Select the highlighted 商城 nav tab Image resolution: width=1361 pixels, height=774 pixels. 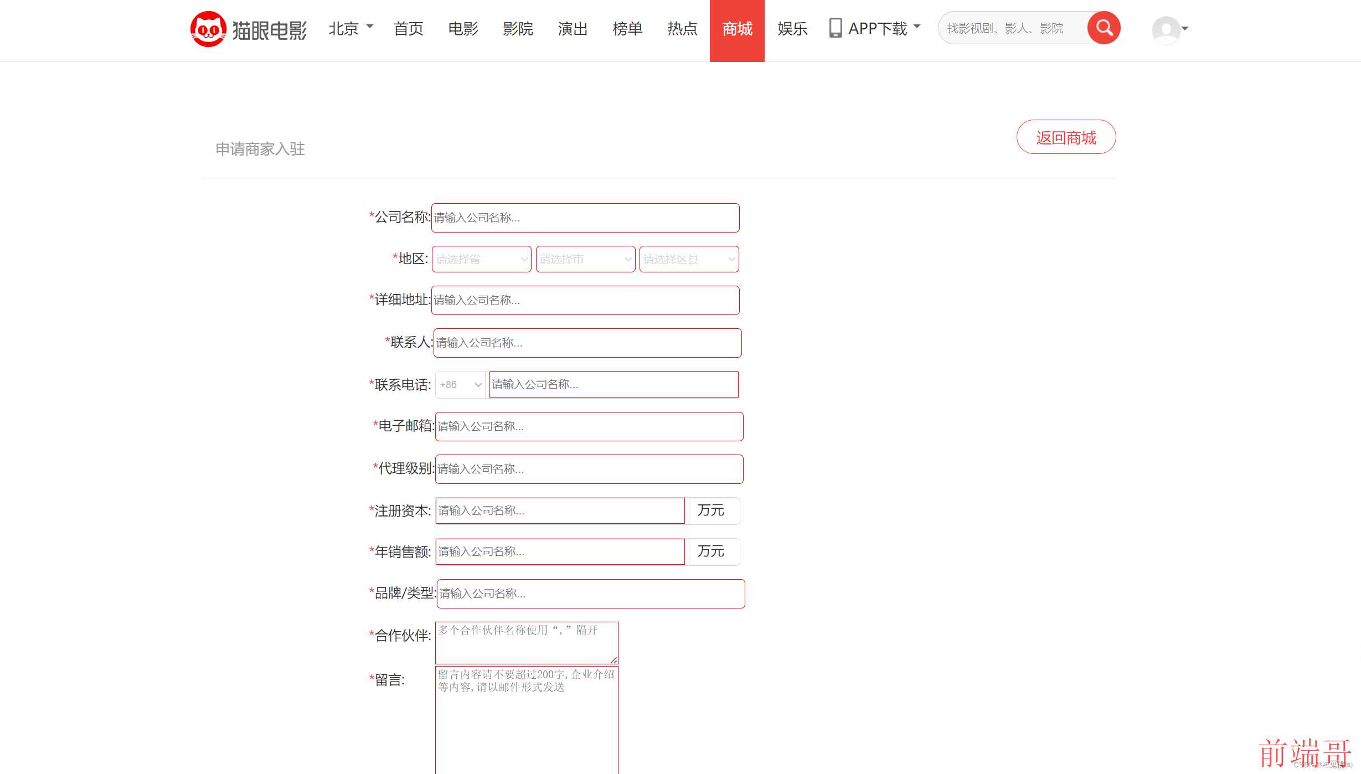click(737, 30)
